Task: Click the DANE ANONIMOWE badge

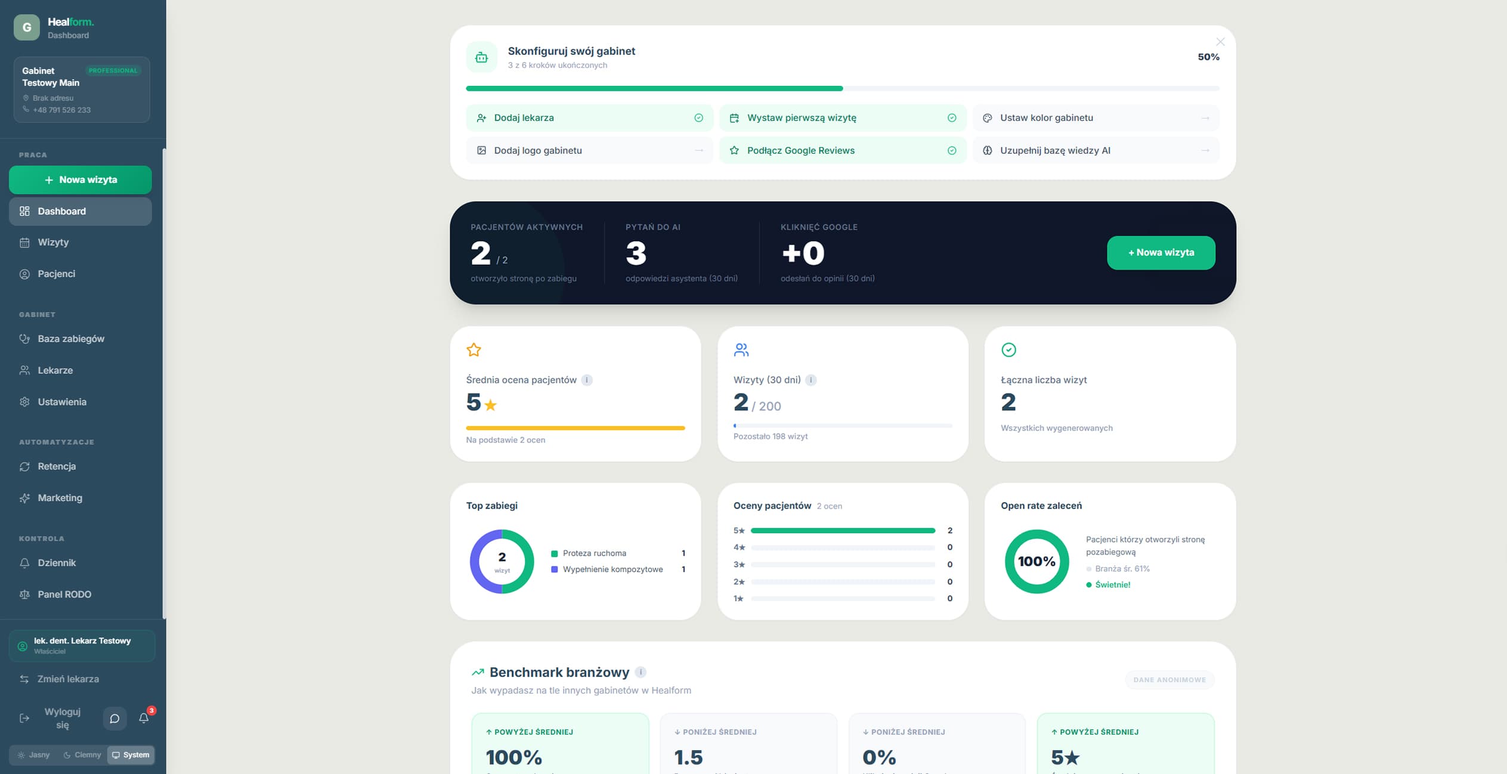Action: [1169, 680]
